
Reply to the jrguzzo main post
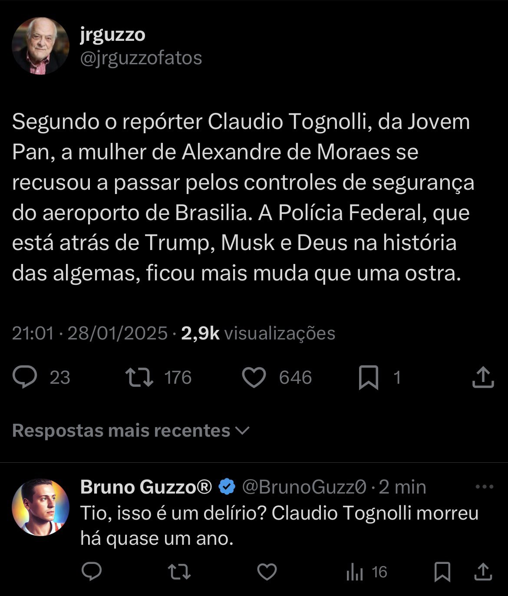point(25,377)
